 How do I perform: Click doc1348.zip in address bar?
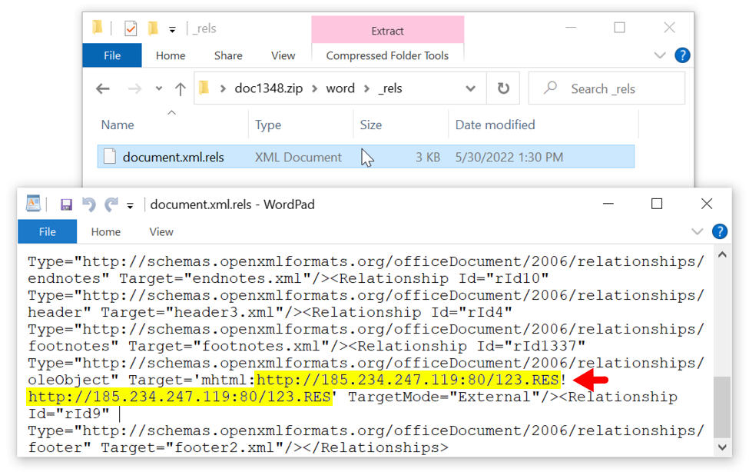[268, 88]
